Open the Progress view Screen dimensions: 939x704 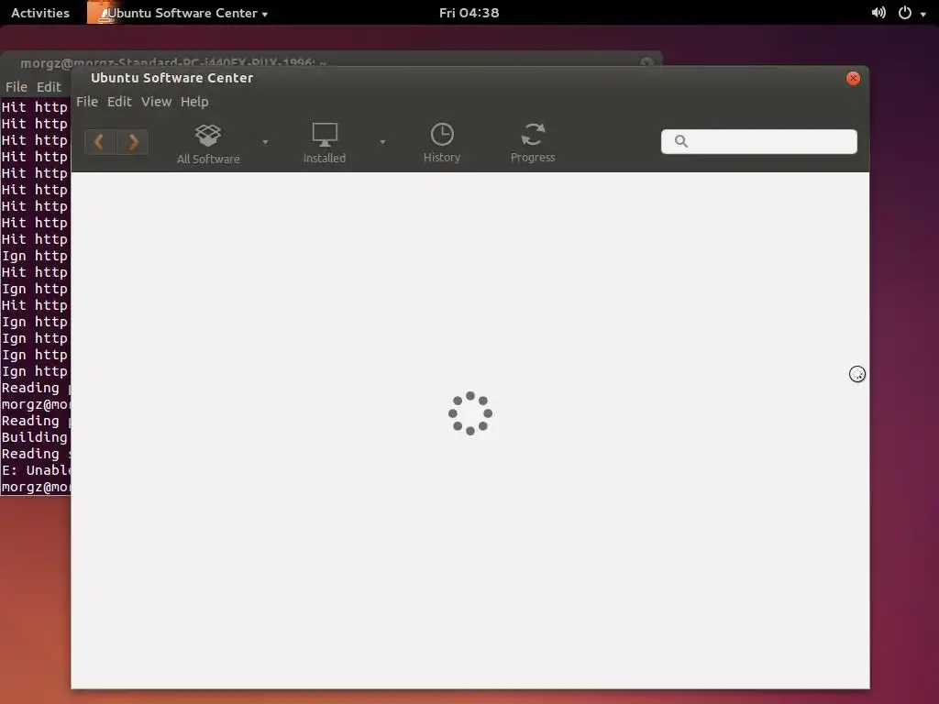[x=533, y=143]
